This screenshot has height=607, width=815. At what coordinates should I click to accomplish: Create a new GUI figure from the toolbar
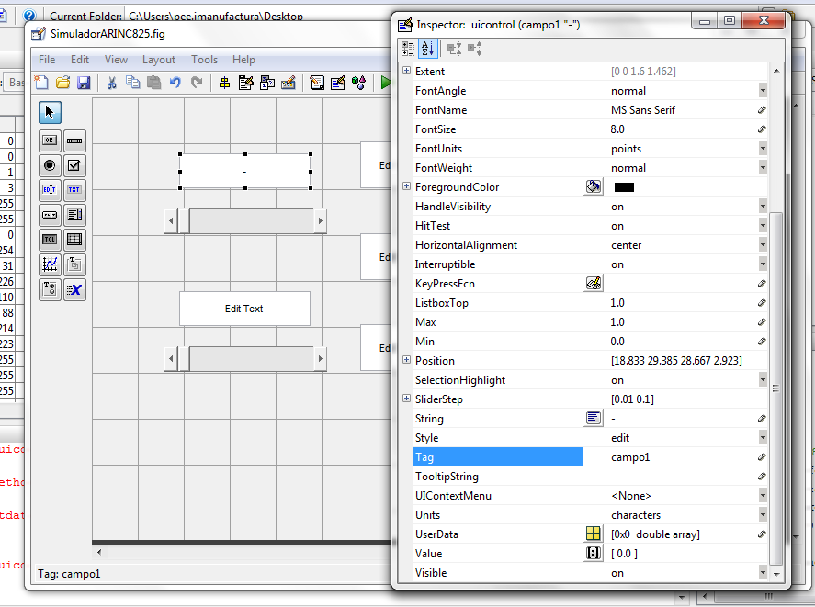41,83
